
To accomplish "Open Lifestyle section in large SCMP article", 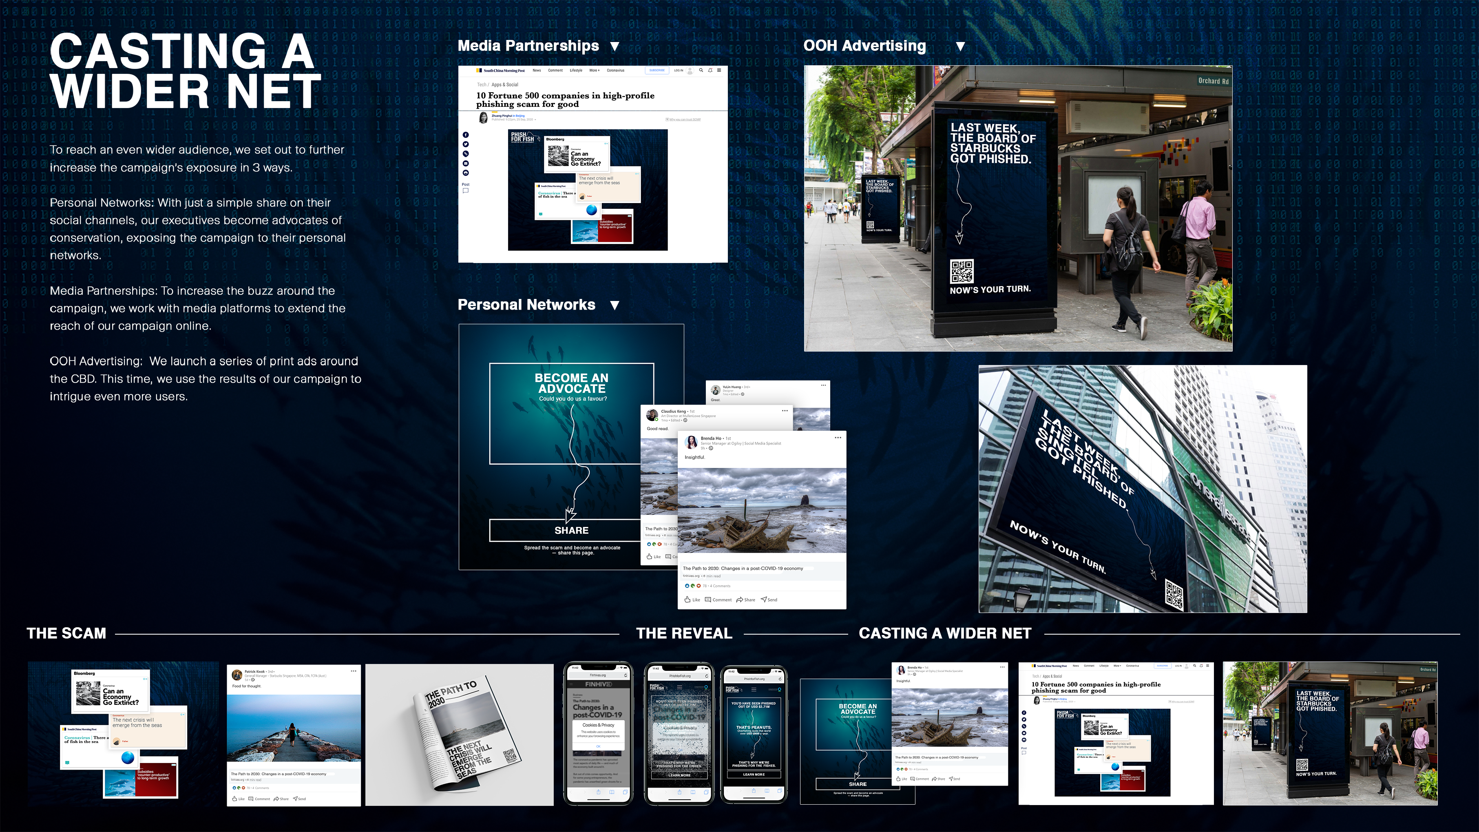I will (x=576, y=71).
